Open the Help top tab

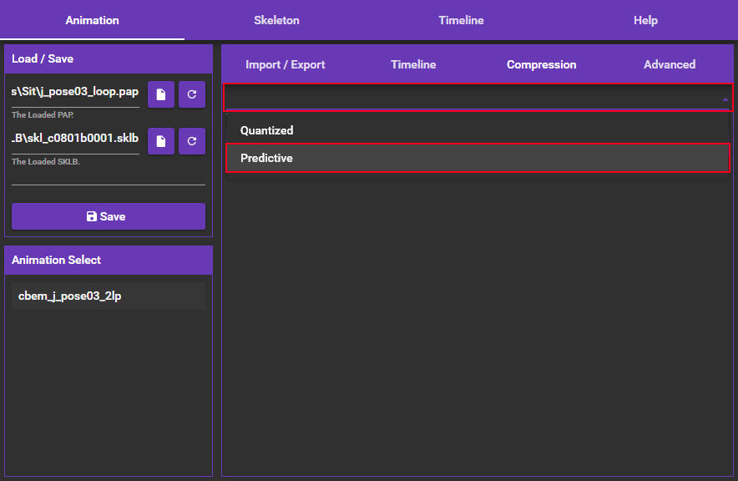(645, 20)
